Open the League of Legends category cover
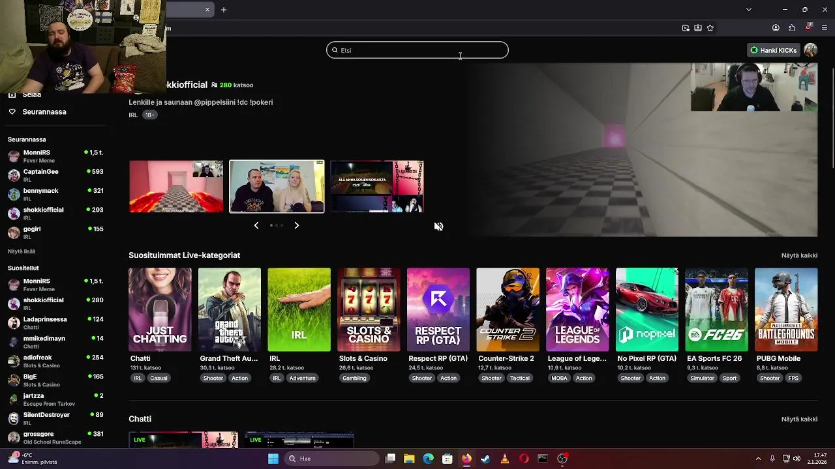This screenshot has height=469, width=835. click(577, 309)
